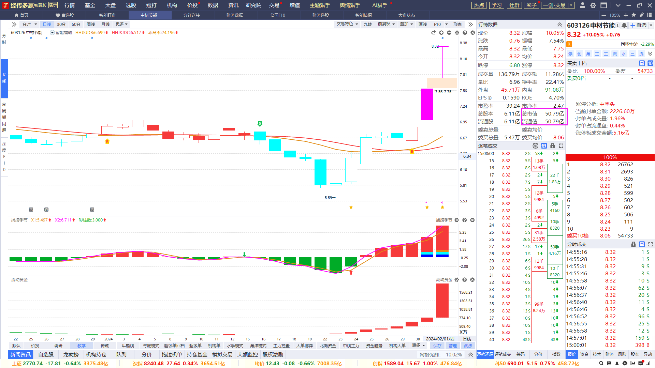Open the 一创-交易 account dropdown arrow
Image resolution: width=655 pixels, height=368 pixels.
571,5
